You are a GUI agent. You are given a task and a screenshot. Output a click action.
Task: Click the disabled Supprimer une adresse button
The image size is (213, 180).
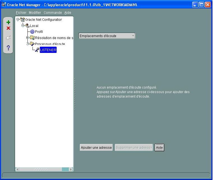point(134,148)
